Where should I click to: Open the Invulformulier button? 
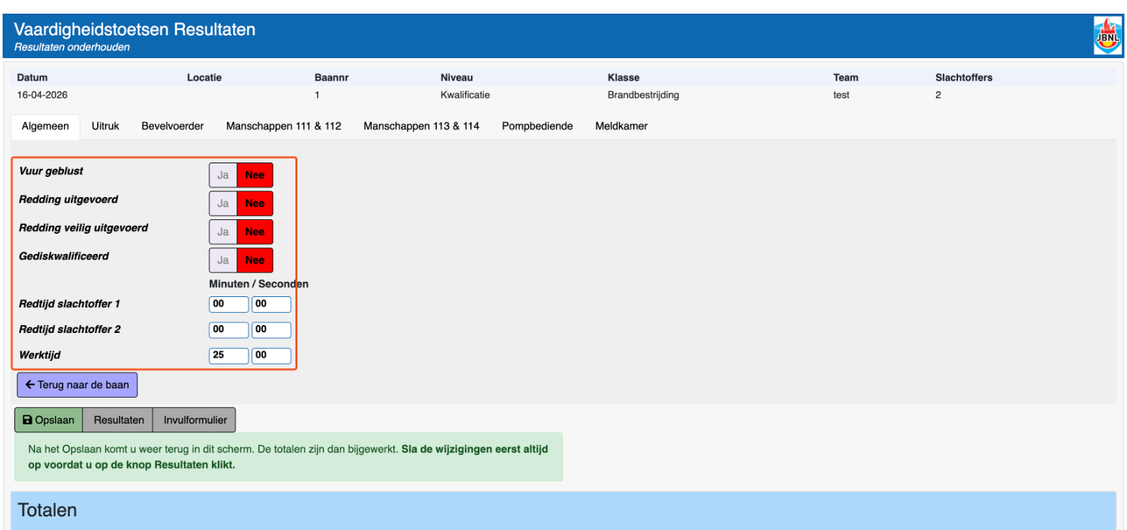click(194, 420)
